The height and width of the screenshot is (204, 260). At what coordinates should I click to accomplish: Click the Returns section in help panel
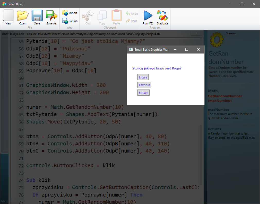(x=231, y=133)
